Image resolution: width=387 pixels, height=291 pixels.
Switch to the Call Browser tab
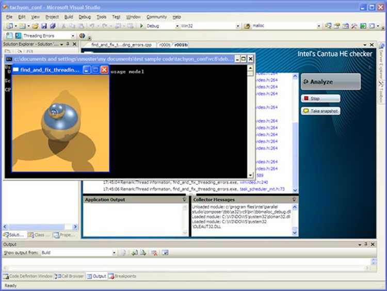pos(69,276)
